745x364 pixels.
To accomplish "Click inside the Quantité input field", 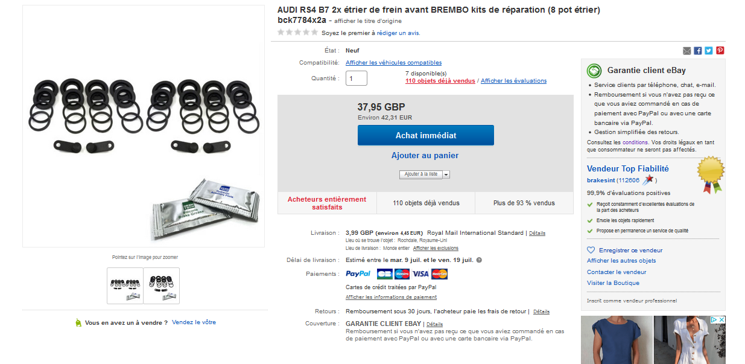I will pyautogui.click(x=356, y=78).
